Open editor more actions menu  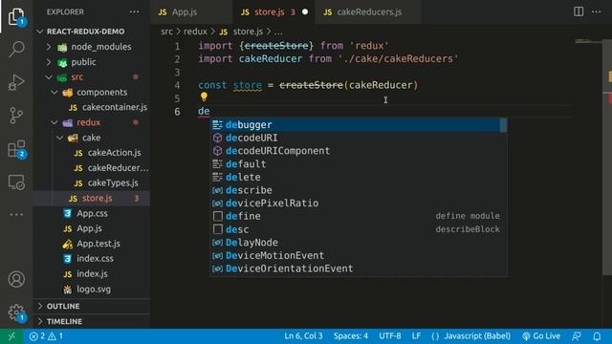click(597, 11)
